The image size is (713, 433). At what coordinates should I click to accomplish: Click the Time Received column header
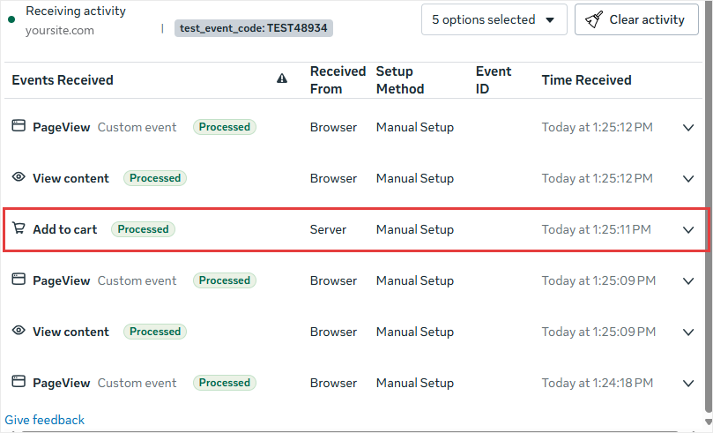click(x=587, y=80)
